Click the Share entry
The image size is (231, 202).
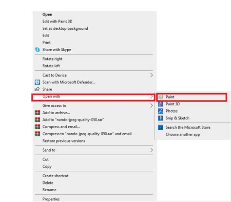tap(47, 89)
